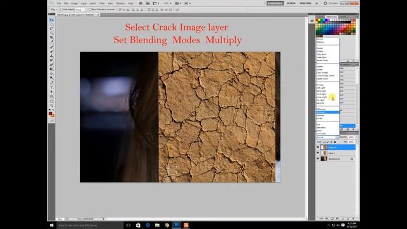Switch to the Swatches panel tab

pos(331,17)
